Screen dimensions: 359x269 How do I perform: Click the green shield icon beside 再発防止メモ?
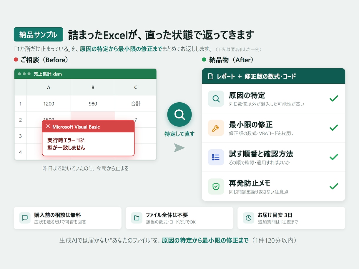[x=216, y=187]
